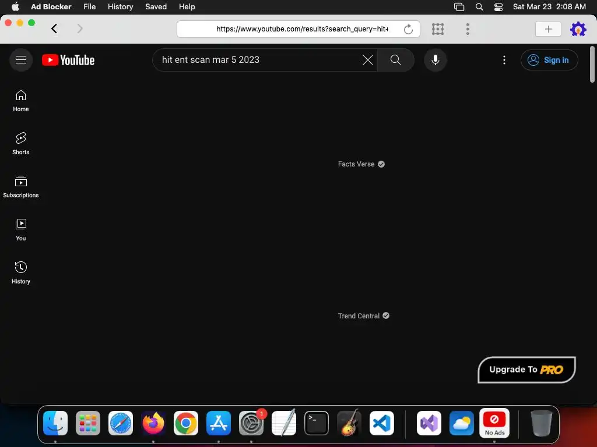Open Weather app from the Dock
The height and width of the screenshot is (447, 597).
tap(462, 423)
